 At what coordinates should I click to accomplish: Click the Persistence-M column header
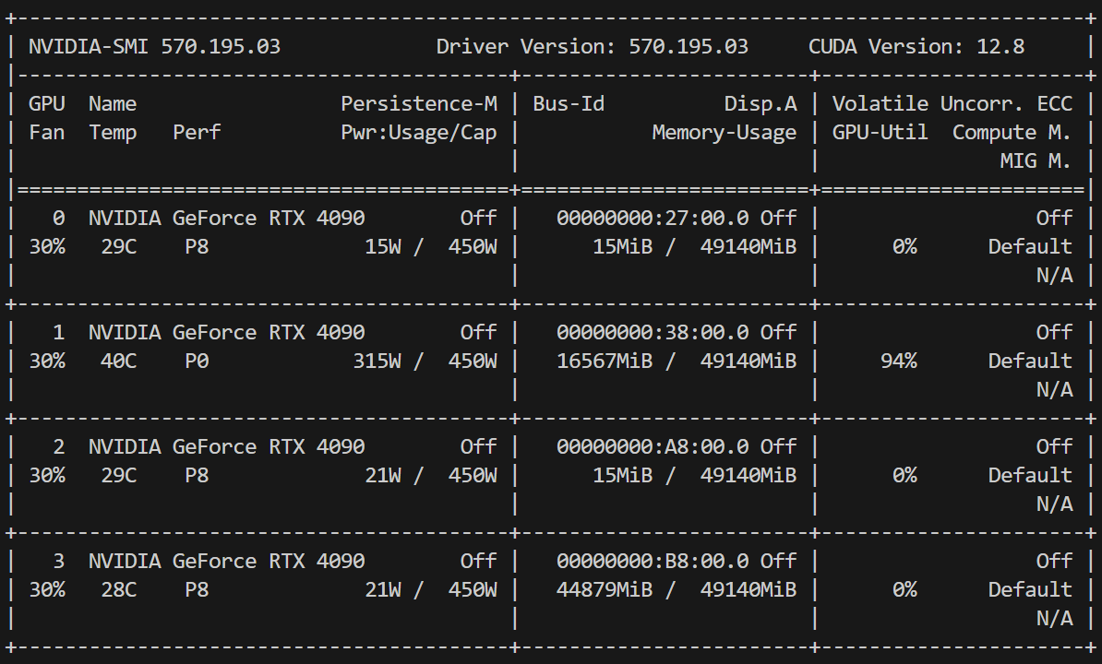coord(419,104)
